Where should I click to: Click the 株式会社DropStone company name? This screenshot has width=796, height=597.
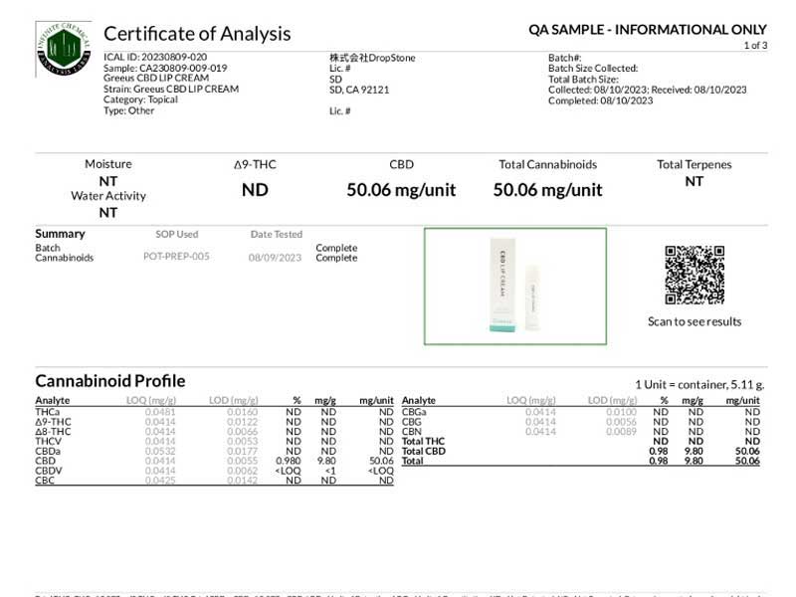tap(372, 58)
